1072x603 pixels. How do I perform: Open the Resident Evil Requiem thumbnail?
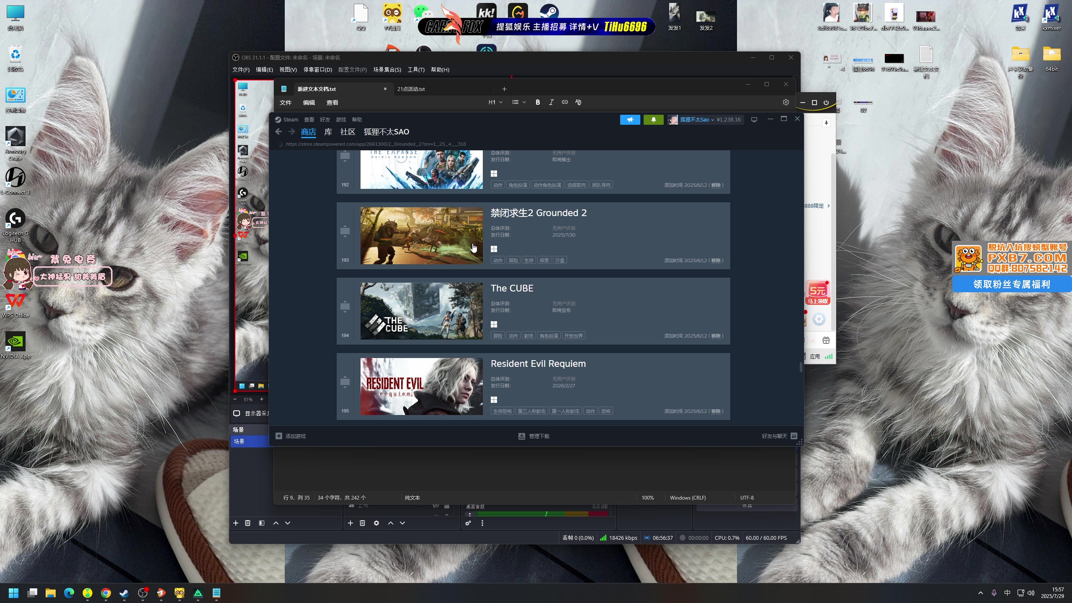click(x=422, y=387)
